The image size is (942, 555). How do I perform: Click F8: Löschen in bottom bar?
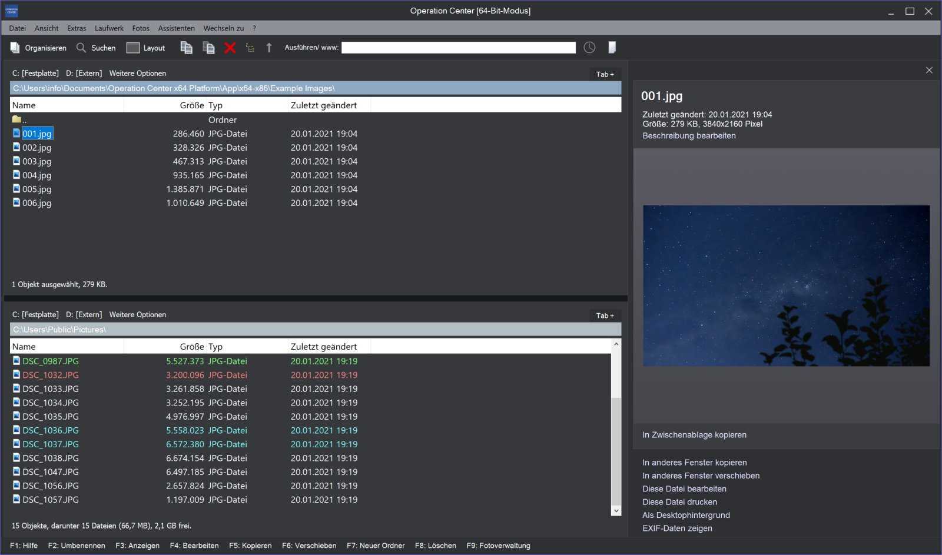coord(436,546)
